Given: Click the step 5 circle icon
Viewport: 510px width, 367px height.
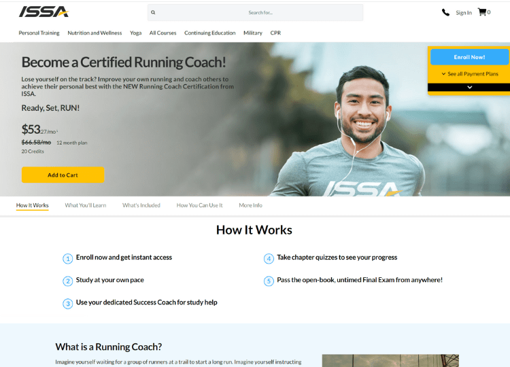Looking at the screenshot, I should pyautogui.click(x=269, y=281).
